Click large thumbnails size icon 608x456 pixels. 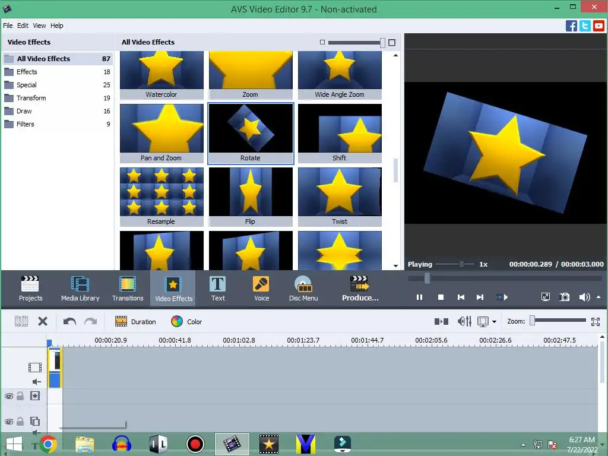(392, 42)
